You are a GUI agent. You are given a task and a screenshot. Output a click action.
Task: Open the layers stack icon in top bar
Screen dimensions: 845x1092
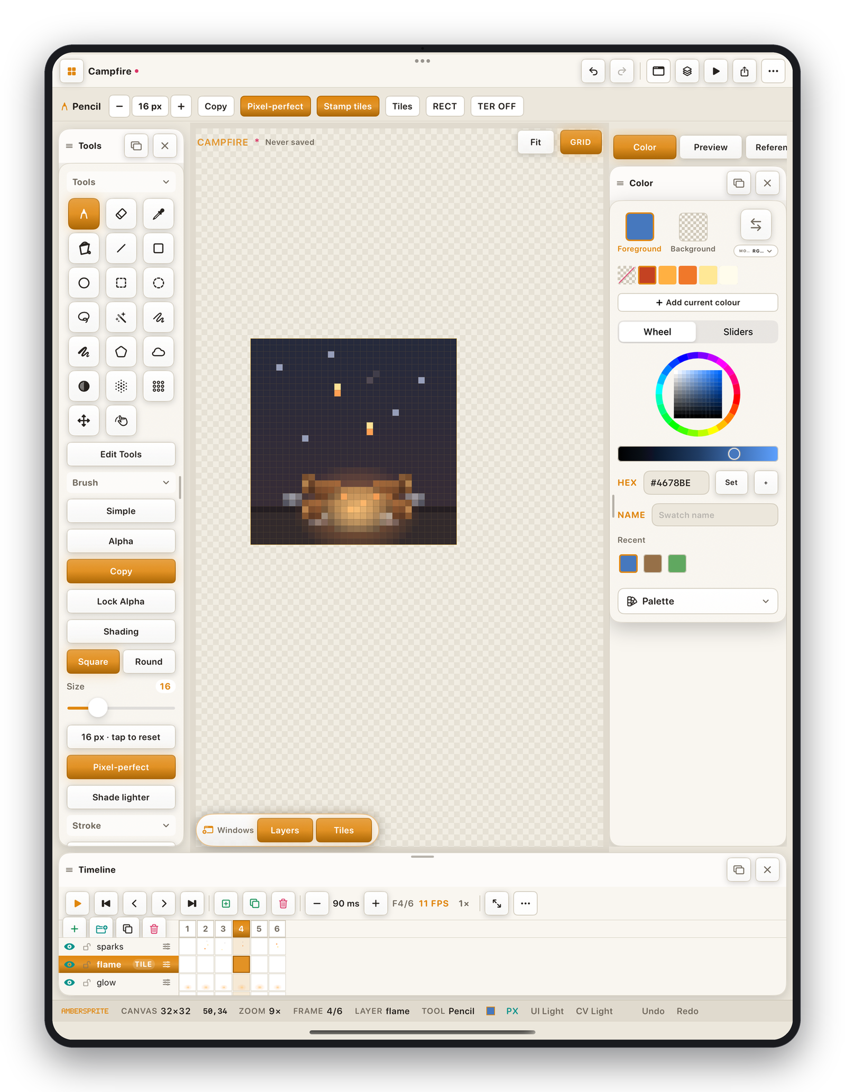[x=687, y=71]
